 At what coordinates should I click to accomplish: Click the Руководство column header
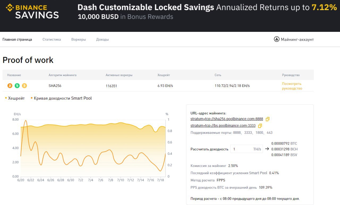pyautogui.click(x=291, y=75)
